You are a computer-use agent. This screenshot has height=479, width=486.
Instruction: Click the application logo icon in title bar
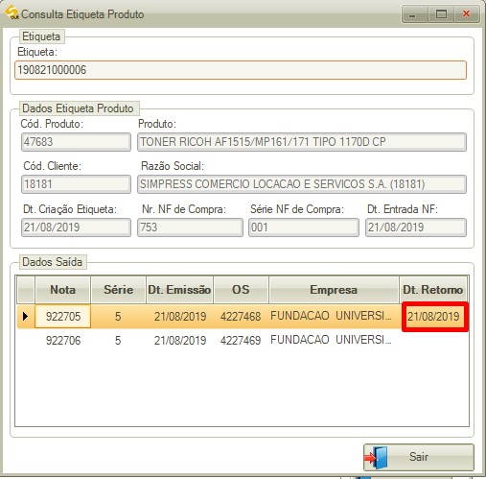tap(12, 13)
